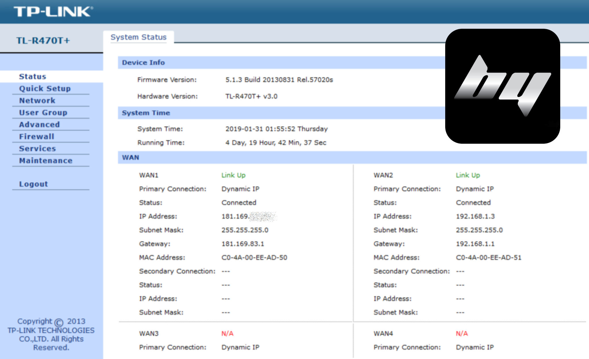Open the Maintenance menu section
589x359 pixels.
(x=46, y=161)
